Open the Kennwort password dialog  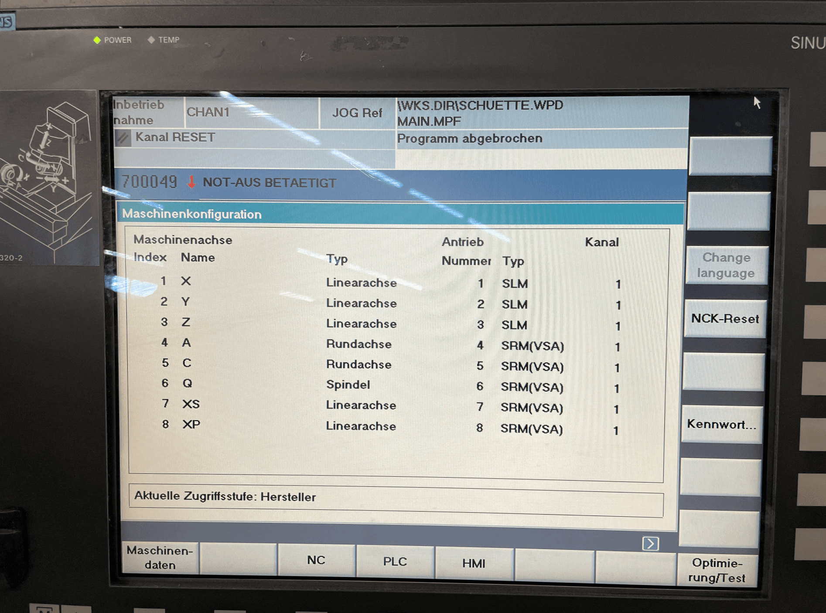tap(722, 424)
